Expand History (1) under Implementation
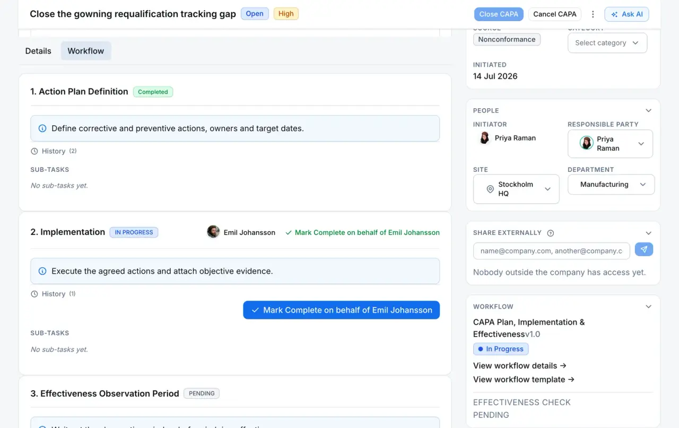The height and width of the screenshot is (428, 679). click(53, 294)
